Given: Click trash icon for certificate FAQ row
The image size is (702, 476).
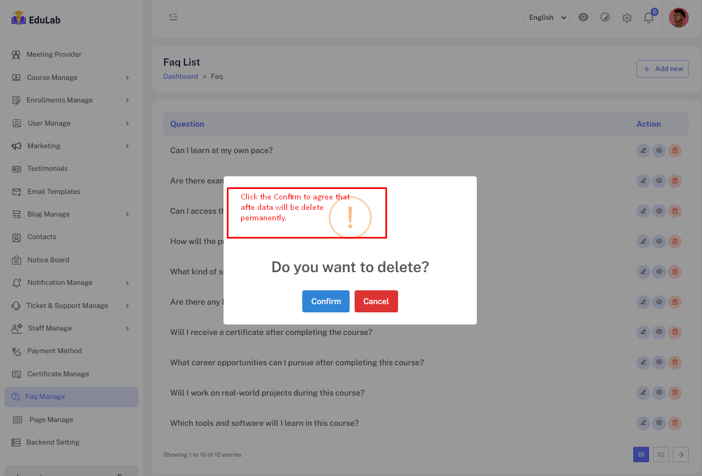Looking at the screenshot, I should tap(674, 332).
